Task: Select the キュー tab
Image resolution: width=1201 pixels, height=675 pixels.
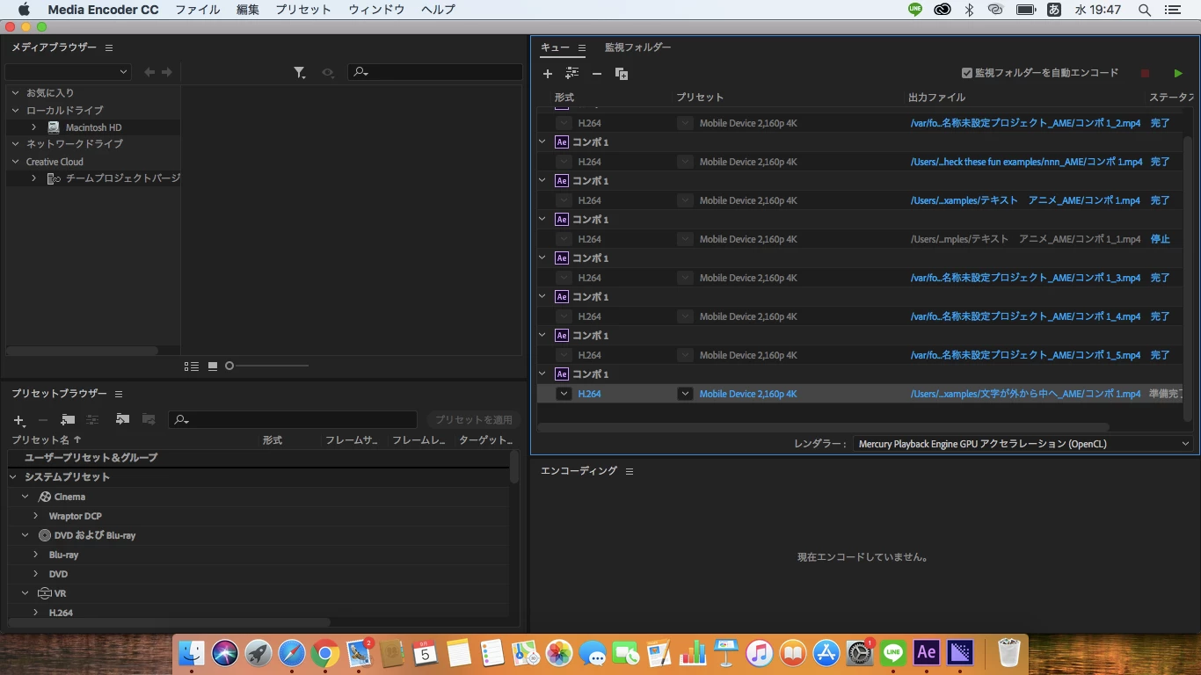Action: coord(555,47)
